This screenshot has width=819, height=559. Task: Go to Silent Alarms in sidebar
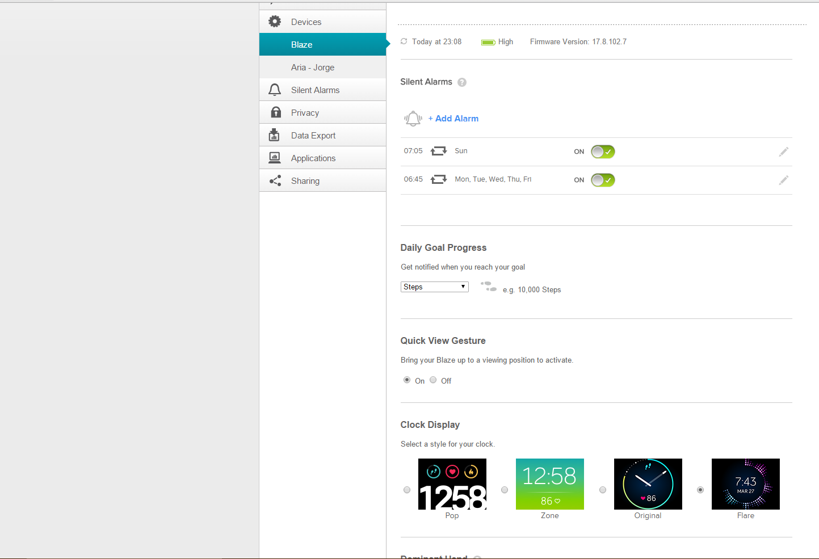coord(322,90)
